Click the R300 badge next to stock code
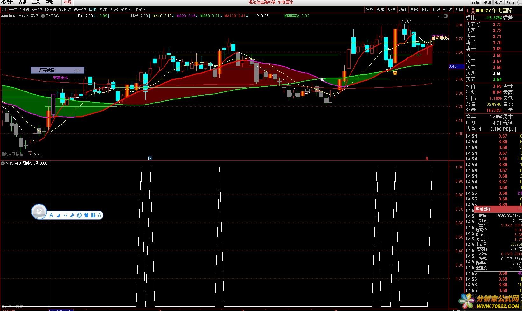The height and width of the screenshot is (311, 522). click(473, 10)
